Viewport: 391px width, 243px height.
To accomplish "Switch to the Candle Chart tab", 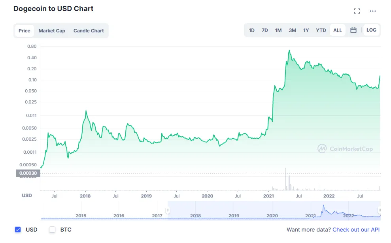I will point(89,31).
